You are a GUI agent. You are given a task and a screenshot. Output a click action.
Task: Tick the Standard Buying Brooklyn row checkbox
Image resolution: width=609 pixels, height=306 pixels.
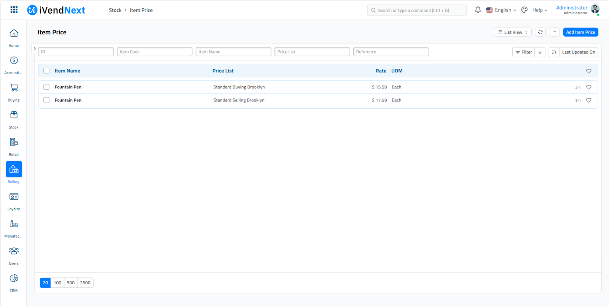point(46,87)
